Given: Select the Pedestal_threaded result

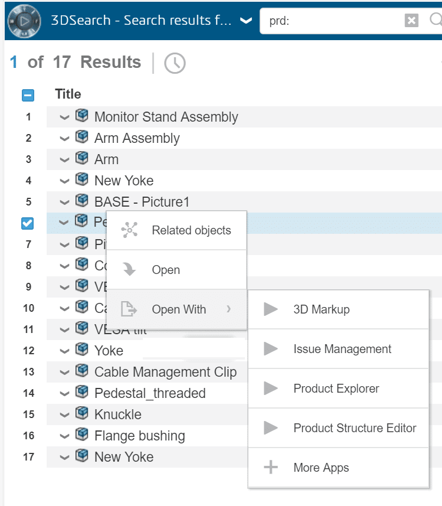Looking at the screenshot, I should pyautogui.click(x=150, y=393).
